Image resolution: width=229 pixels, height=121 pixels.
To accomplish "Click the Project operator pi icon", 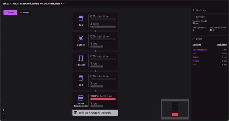I will point(81,58).
